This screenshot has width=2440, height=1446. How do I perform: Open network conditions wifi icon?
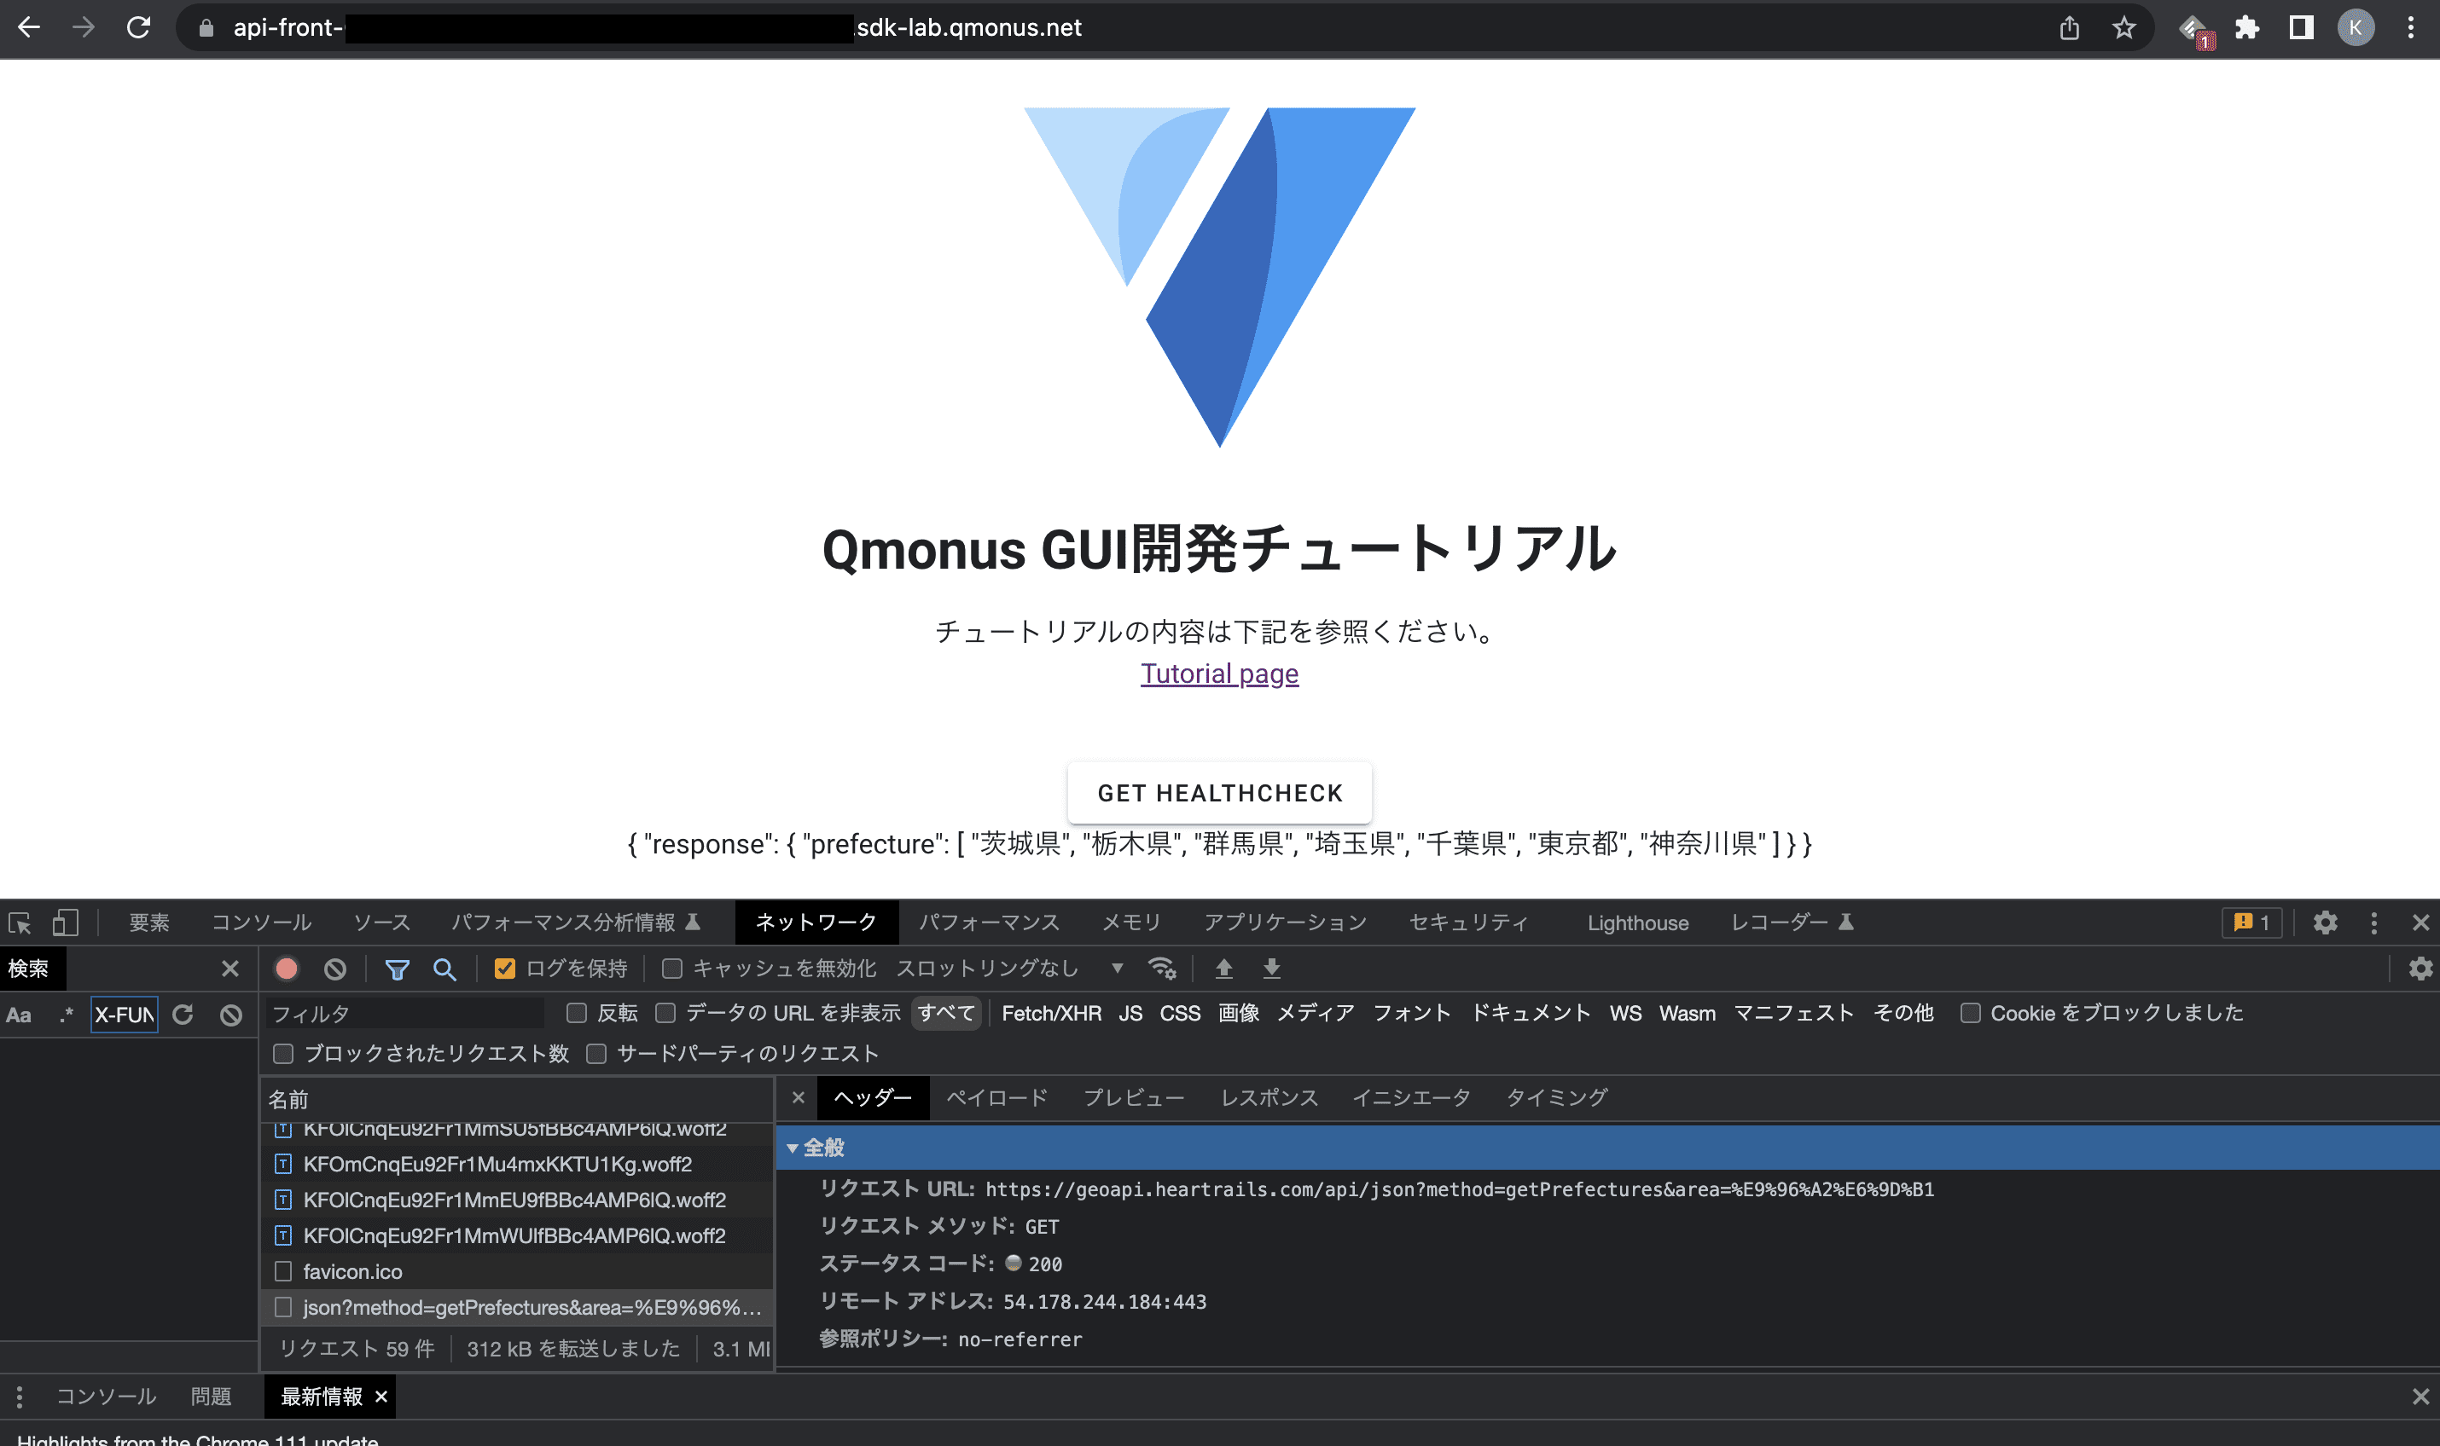click(x=1162, y=969)
